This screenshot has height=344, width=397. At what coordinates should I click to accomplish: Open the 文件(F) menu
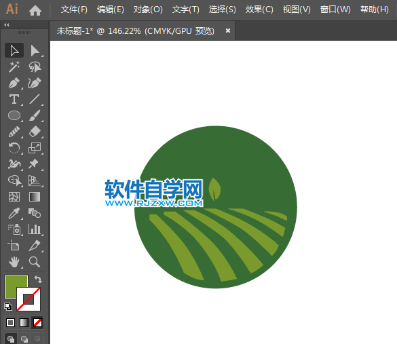(74, 9)
